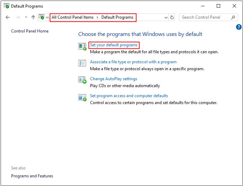
Task: Open Set program access and computer defaults
Action: pos(129,96)
